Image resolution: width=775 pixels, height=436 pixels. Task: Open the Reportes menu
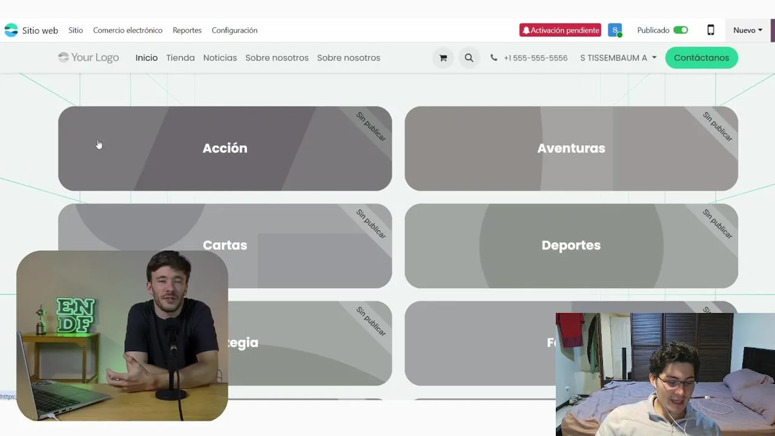pyautogui.click(x=187, y=30)
